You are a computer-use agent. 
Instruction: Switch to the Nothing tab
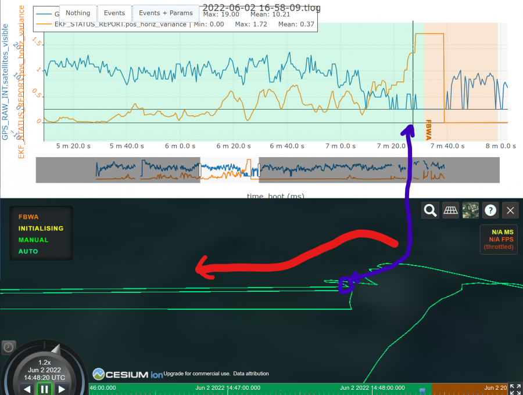pos(78,12)
